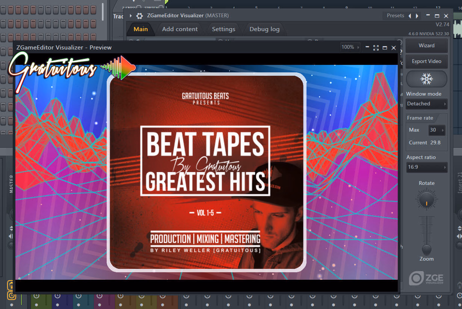Select next preset arrow next to Presets

pos(417,16)
